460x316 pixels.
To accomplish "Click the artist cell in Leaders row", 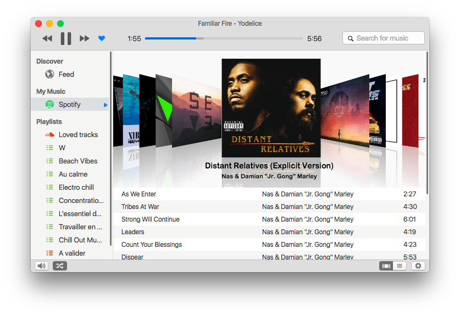I will tap(308, 232).
